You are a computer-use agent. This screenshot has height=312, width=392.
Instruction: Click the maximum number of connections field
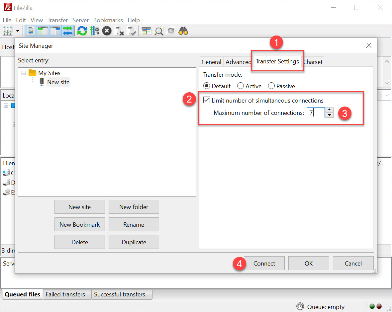315,113
